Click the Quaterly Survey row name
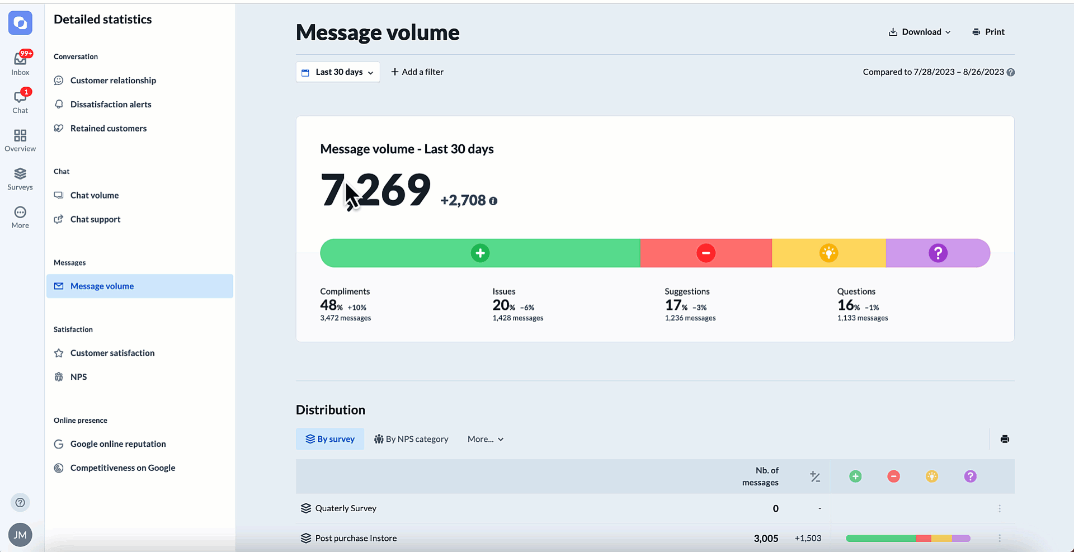 coord(346,508)
